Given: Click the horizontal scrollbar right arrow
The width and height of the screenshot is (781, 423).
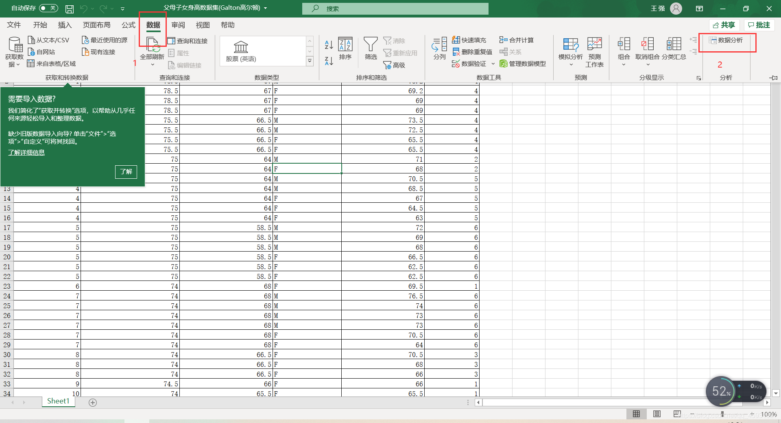Looking at the screenshot, I should [767, 402].
